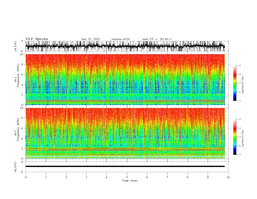Click the "-3" tick on the upper colorbar
This screenshot has height=199, width=257.
[x=239, y=65]
